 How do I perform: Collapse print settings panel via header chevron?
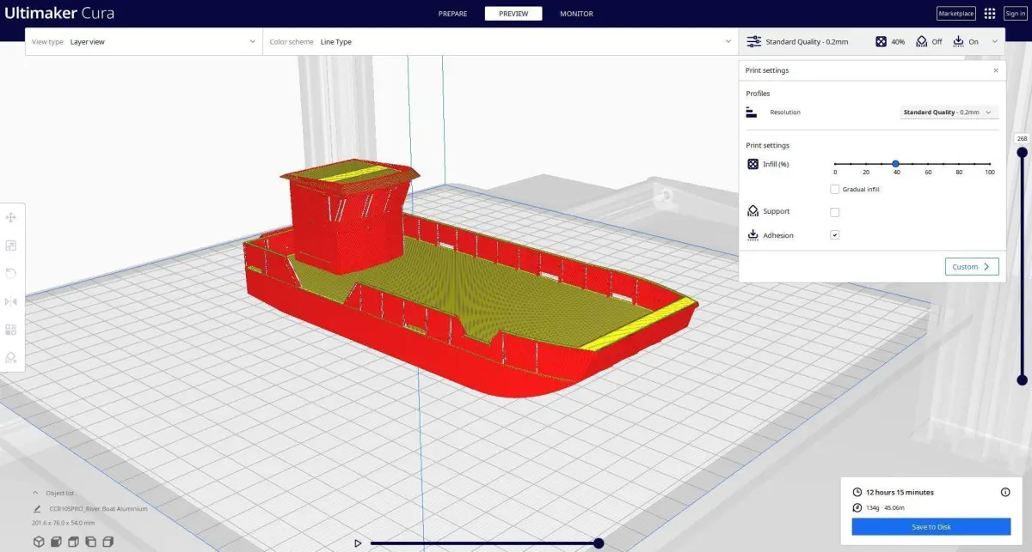[995, 41]
